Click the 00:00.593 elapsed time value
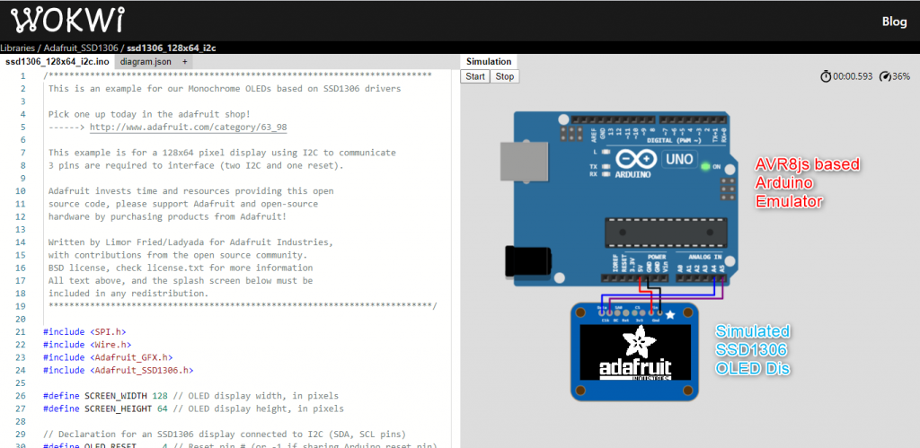920x448 pixels. [x=853, y=76]
